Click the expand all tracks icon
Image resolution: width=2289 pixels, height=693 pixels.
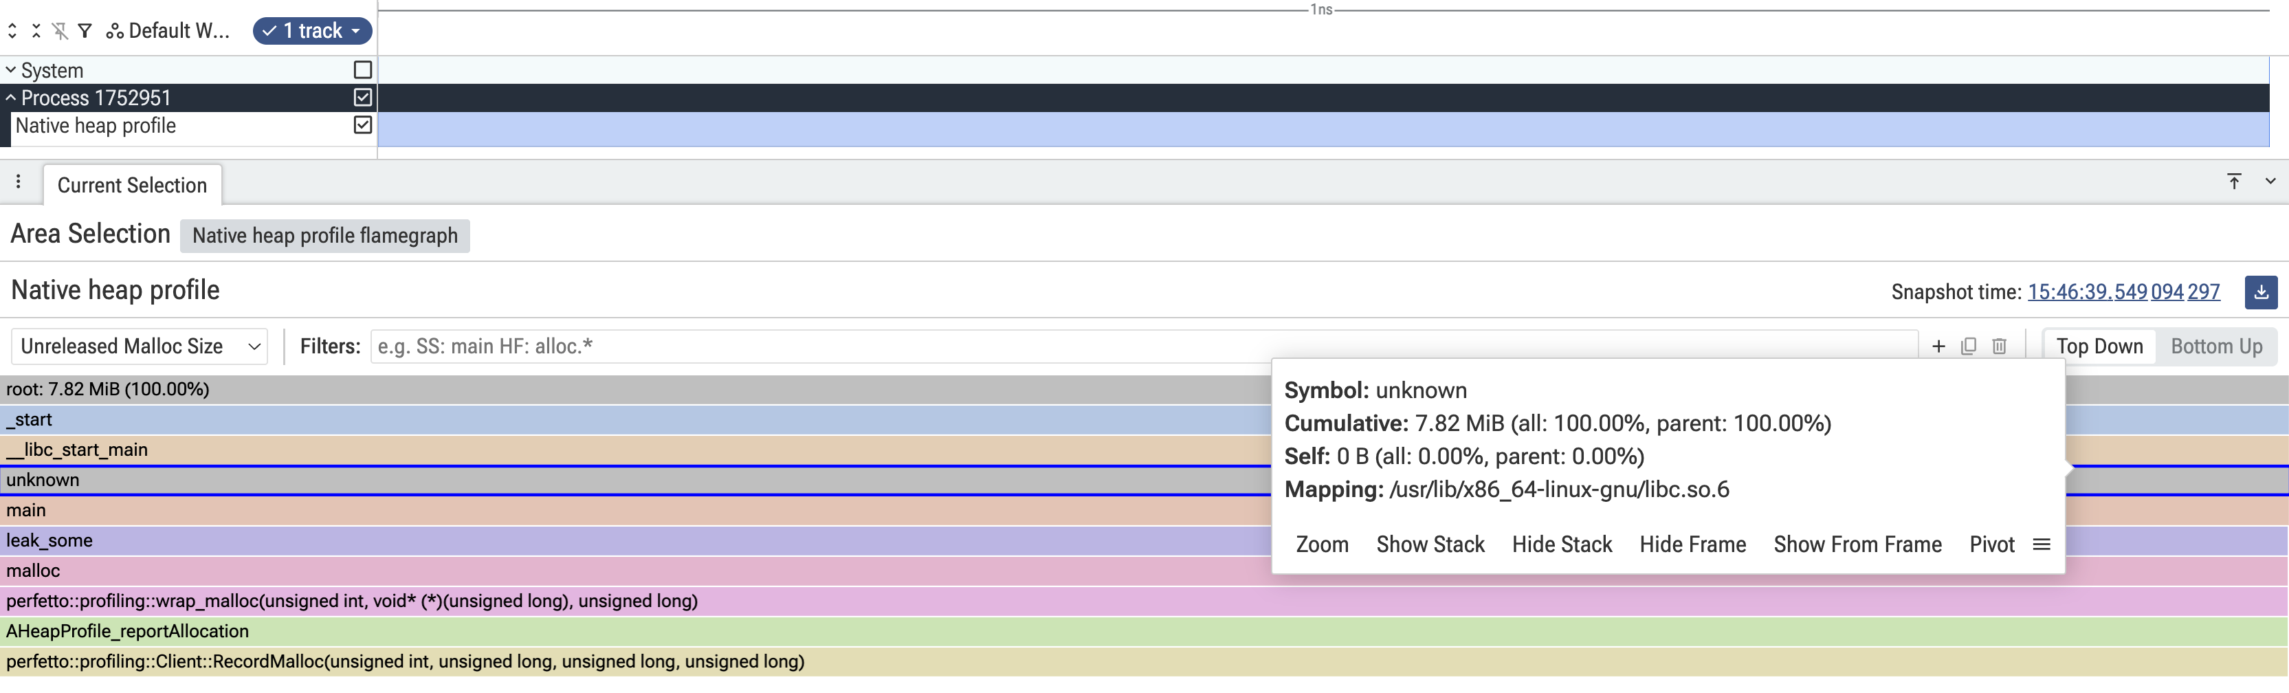[x=12, y=31]
